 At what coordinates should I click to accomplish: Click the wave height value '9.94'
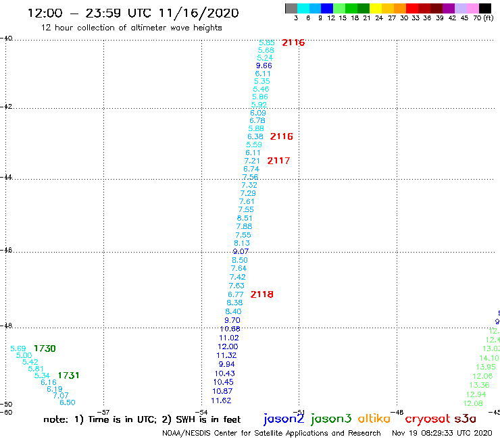(227, 365)
